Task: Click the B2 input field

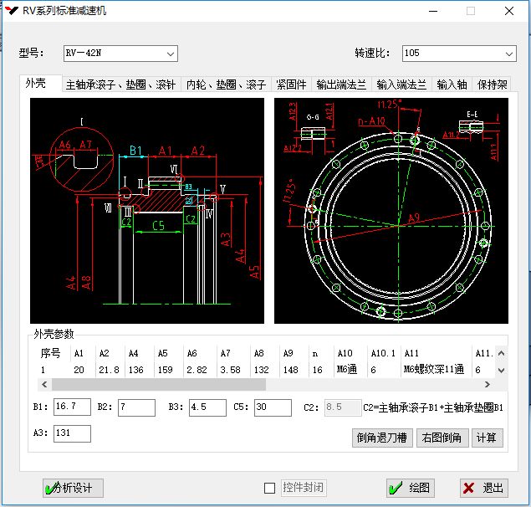Action: coord(136,407)
